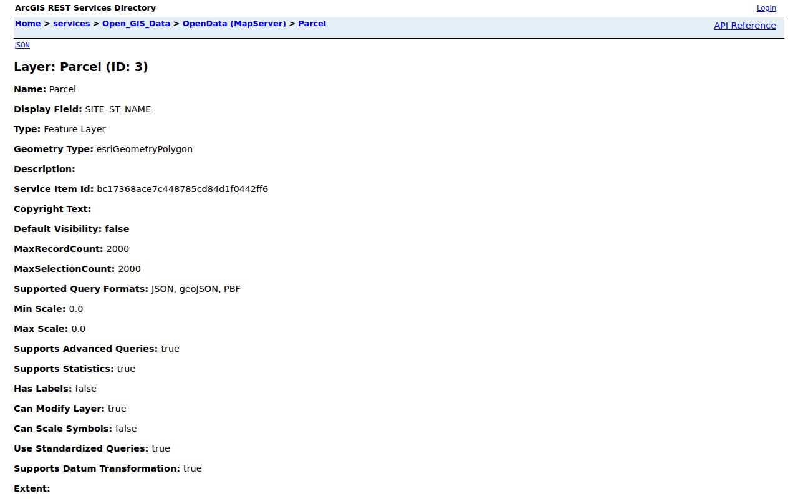Open the API Reference link
The height and width of the screenshot is (499, 798).
pyautogui.click(x=745, y=26)
